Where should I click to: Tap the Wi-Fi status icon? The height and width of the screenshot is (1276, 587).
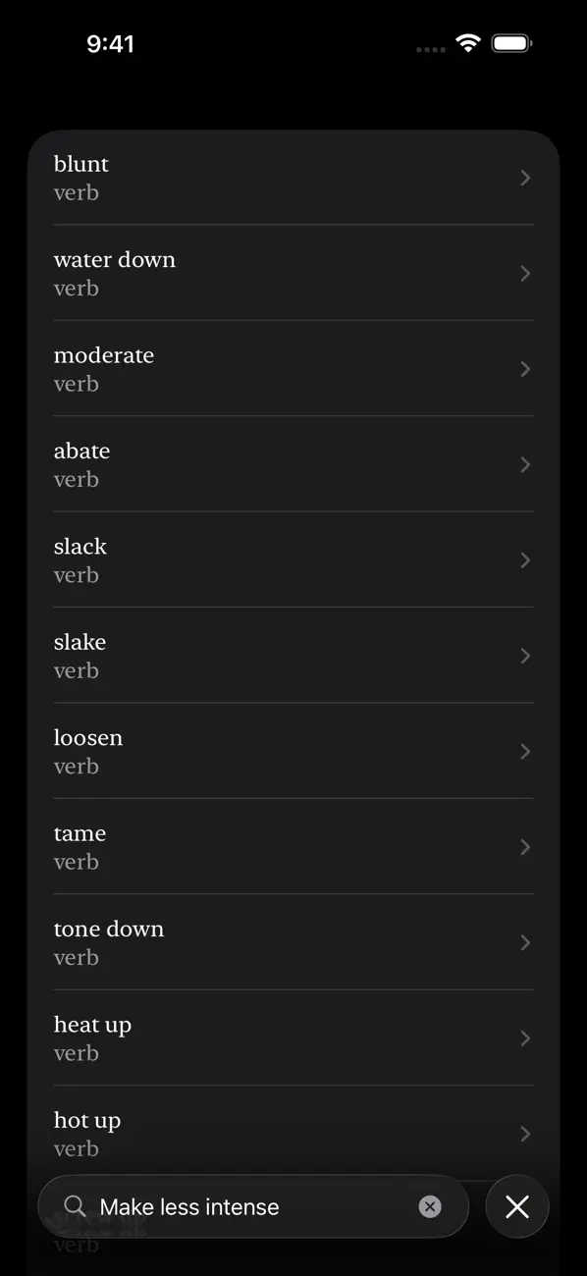point(467,42)
